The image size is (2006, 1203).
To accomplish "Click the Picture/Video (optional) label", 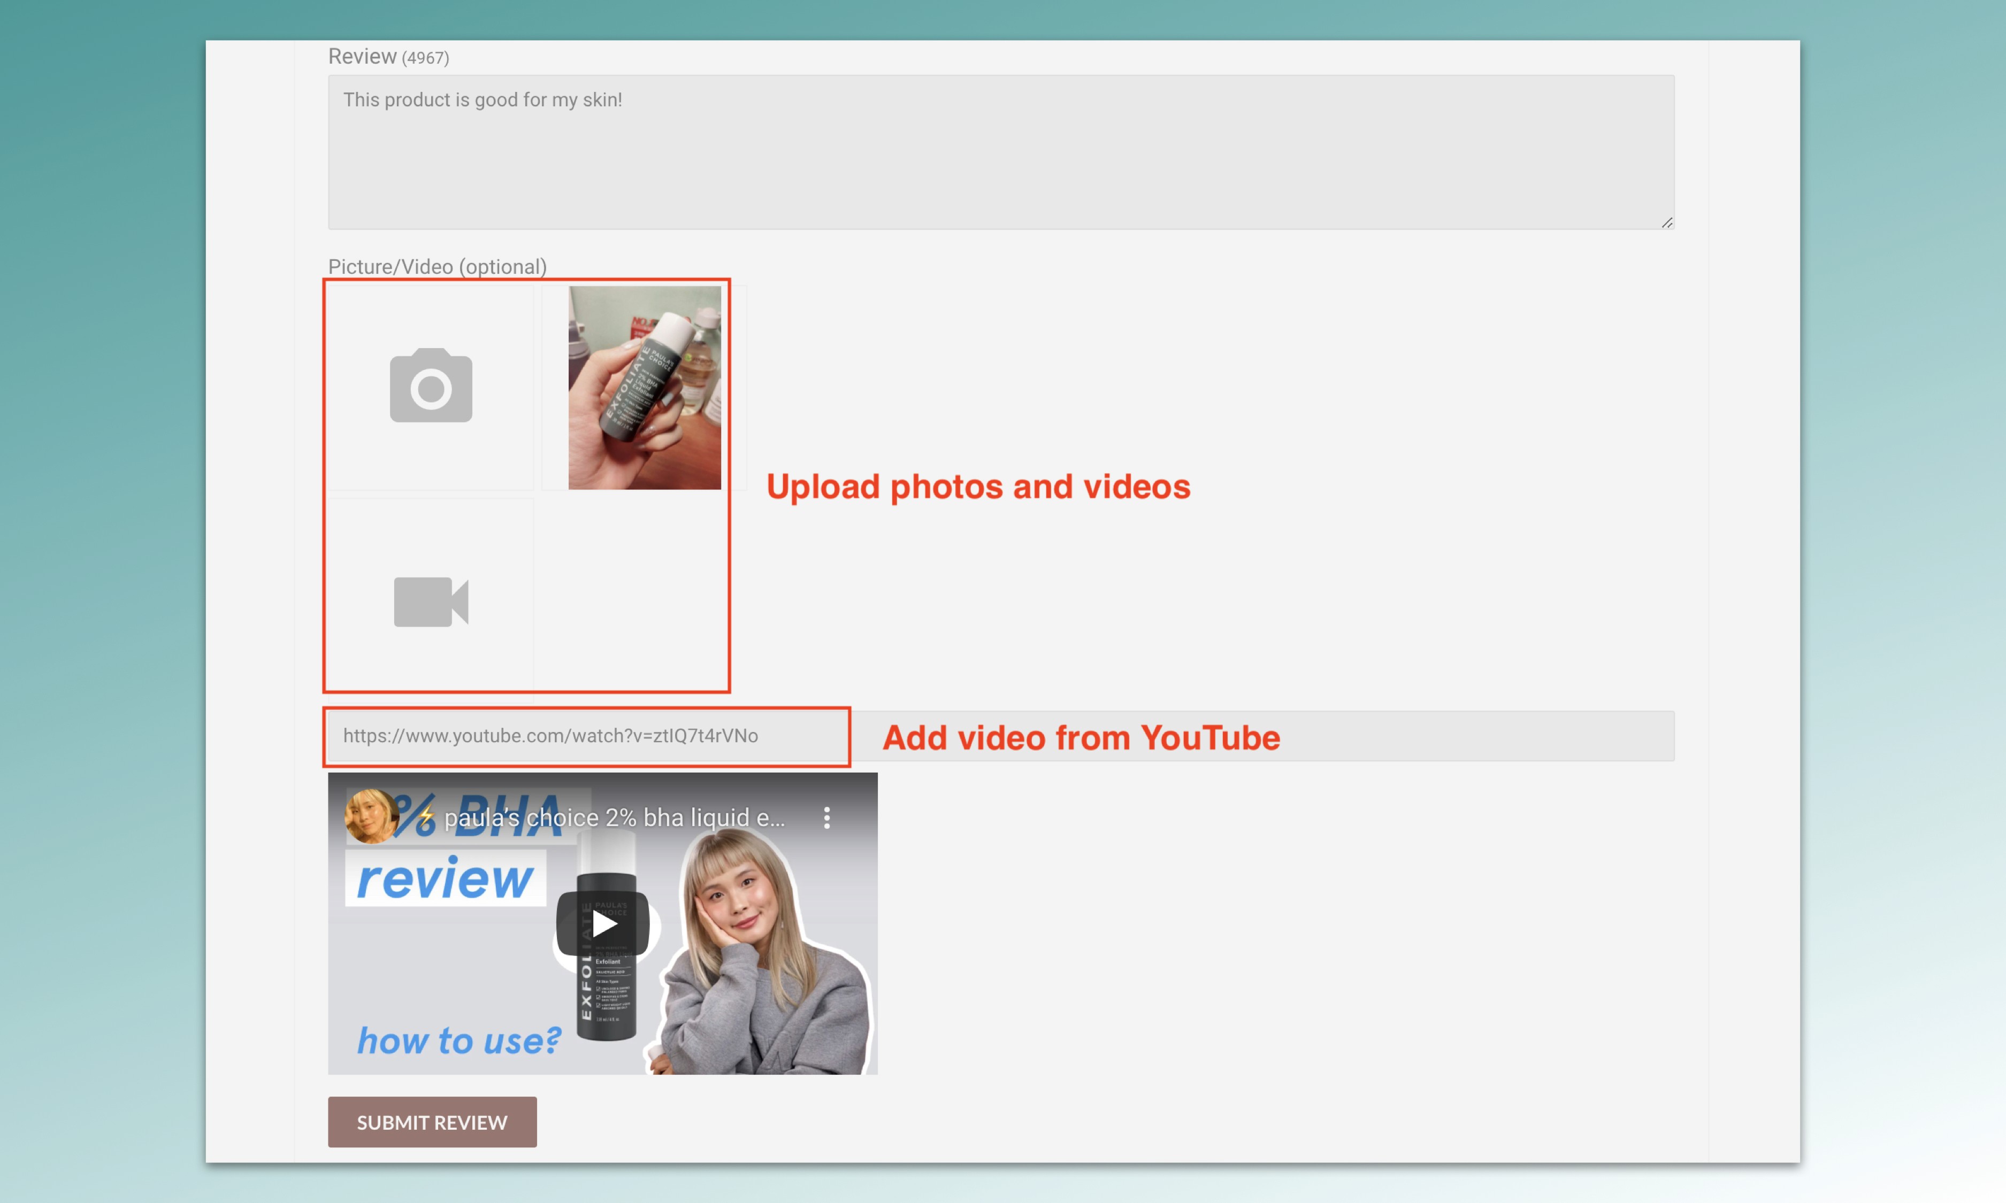I will pos(437,267).
